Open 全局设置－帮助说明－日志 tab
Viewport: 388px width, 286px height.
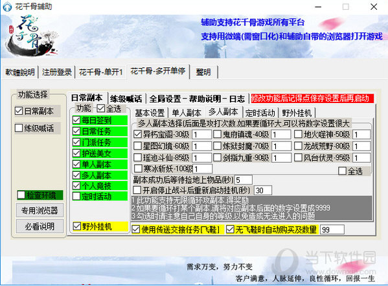click(x=197, y=99)
